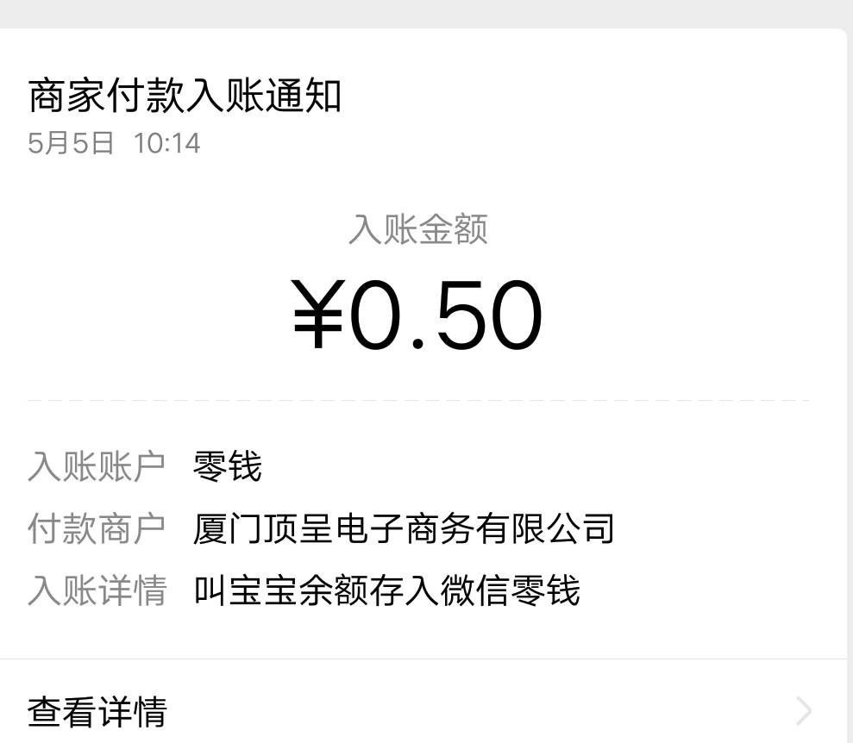Tap blank card area below 入账详情 row
Viewport: 853px width, 743px height.
click(423, 634)
